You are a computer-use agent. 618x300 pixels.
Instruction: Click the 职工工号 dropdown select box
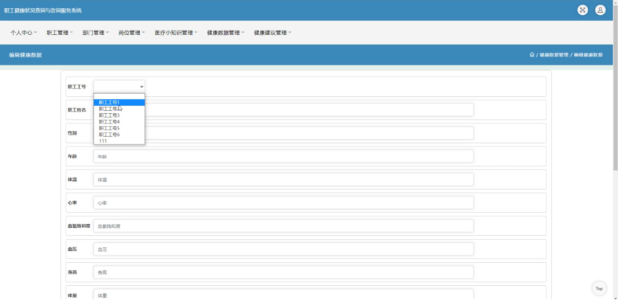(x=119, y=86)
